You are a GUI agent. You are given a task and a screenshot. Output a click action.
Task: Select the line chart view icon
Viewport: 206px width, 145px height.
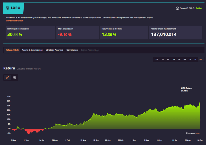(x=8, y=77)
